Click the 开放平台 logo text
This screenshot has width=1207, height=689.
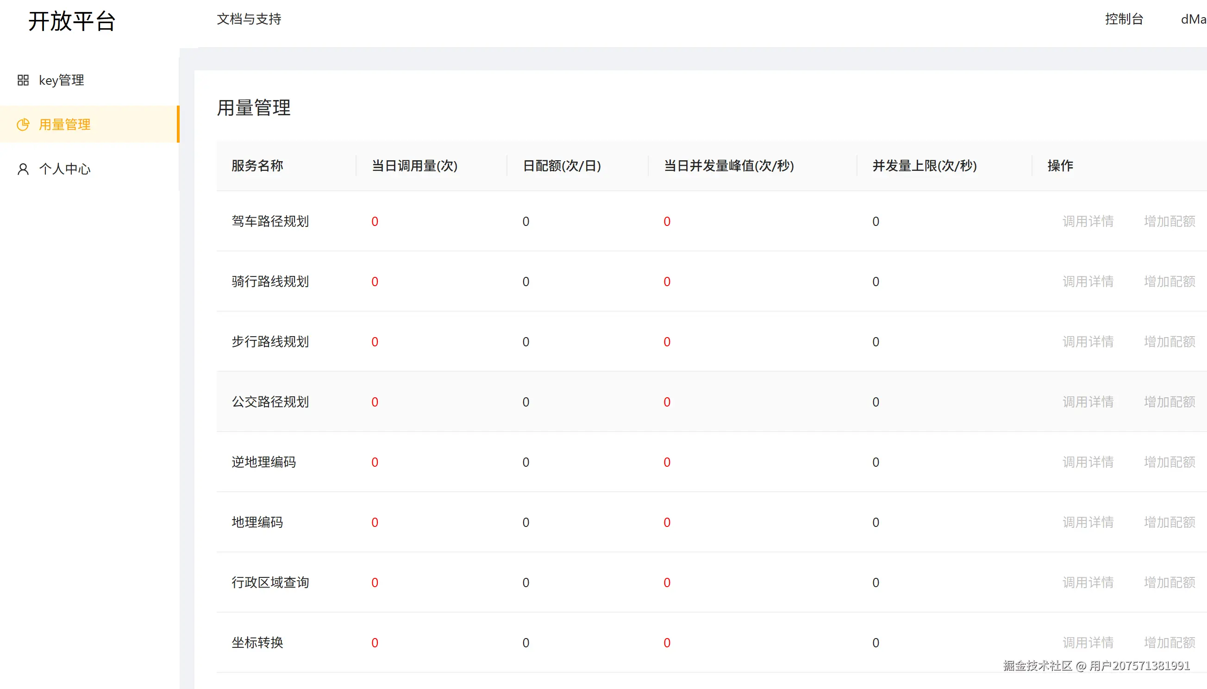tap(71, 21)
